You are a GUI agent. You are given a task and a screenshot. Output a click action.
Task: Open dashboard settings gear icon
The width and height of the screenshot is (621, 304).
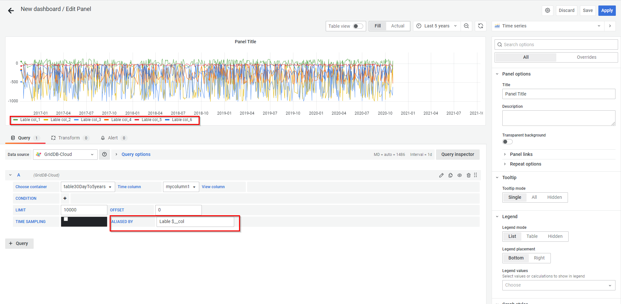coord(548,10)
